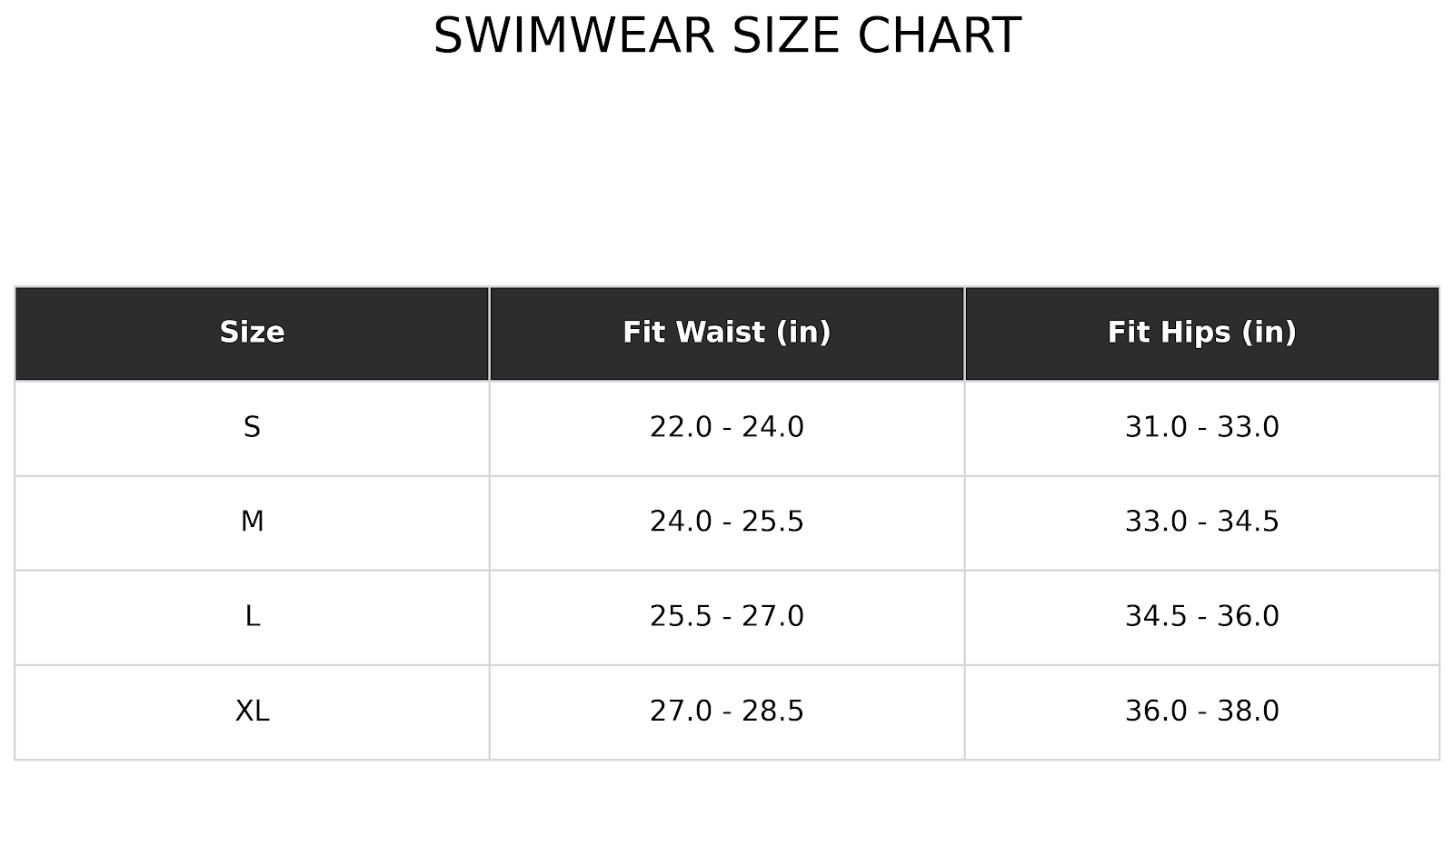Select the S size cell
Image resolution: width=1454 pixels, height=866 pixels.
(x=252, y=427)
